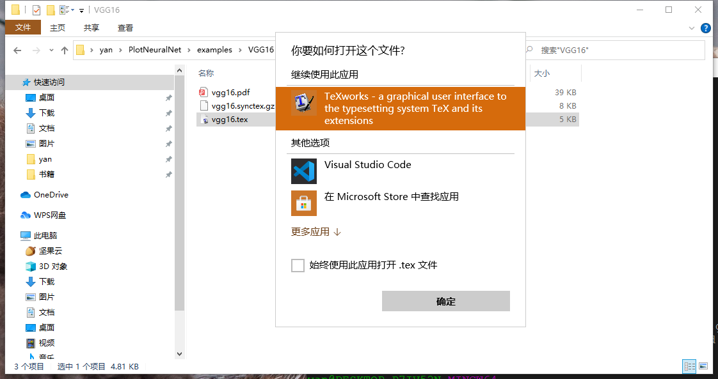Click the Microsoft Store icon
718x379 pixels.
click(x=304, y=203)
